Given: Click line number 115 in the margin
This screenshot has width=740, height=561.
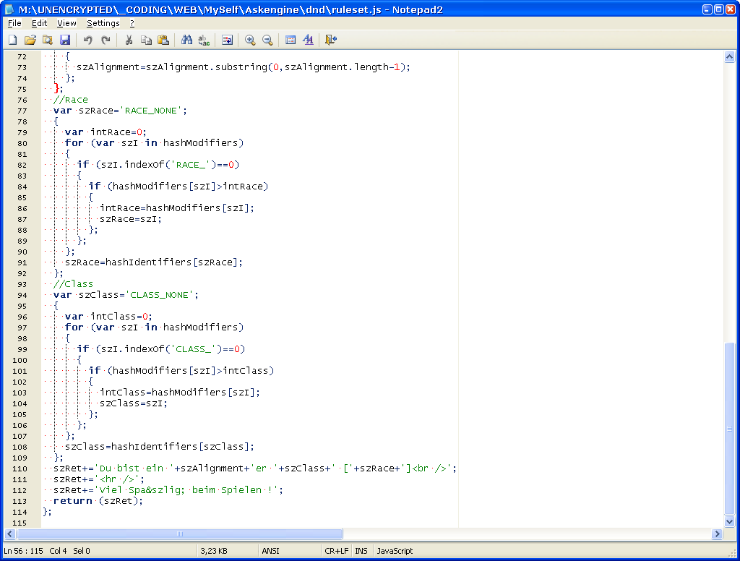Looking at the screenshot, I should 20,523.
